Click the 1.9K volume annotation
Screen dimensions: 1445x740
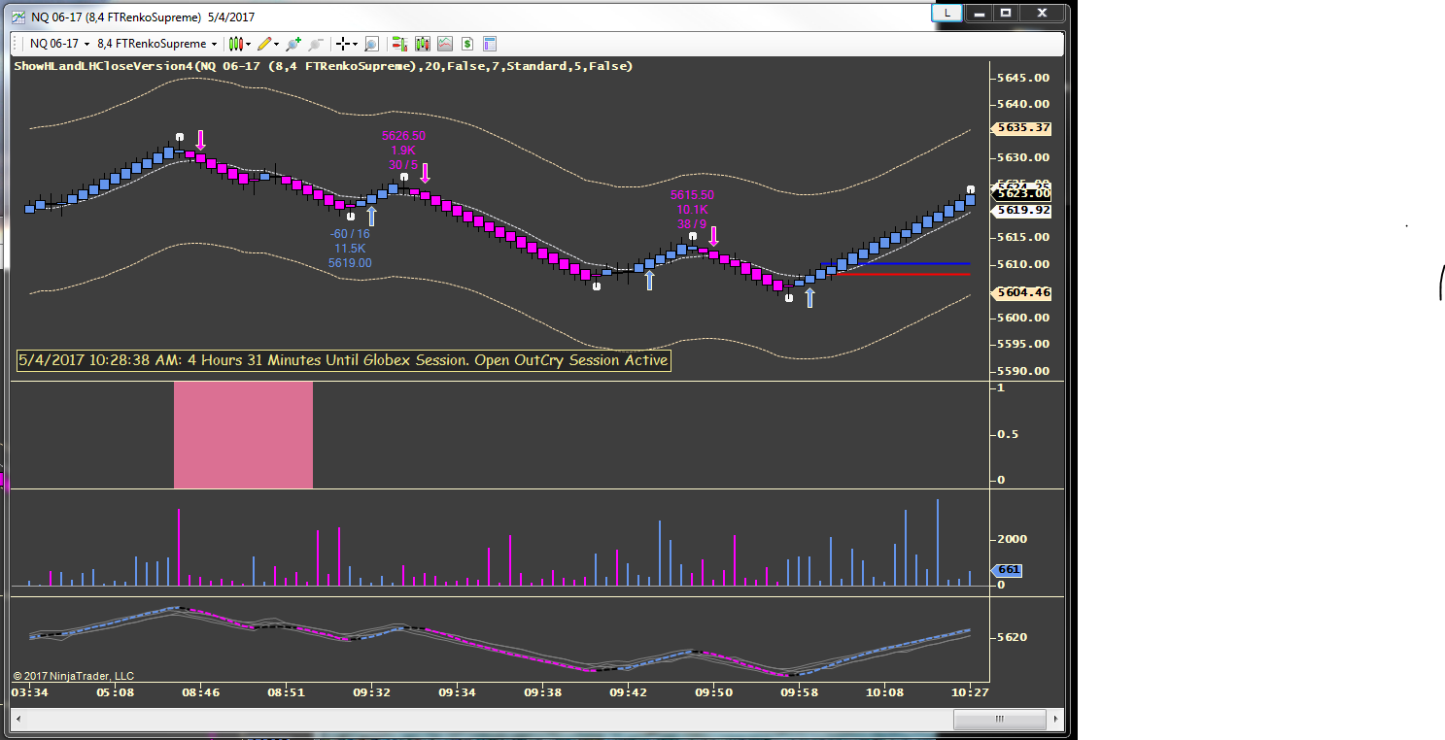(403, 151)
